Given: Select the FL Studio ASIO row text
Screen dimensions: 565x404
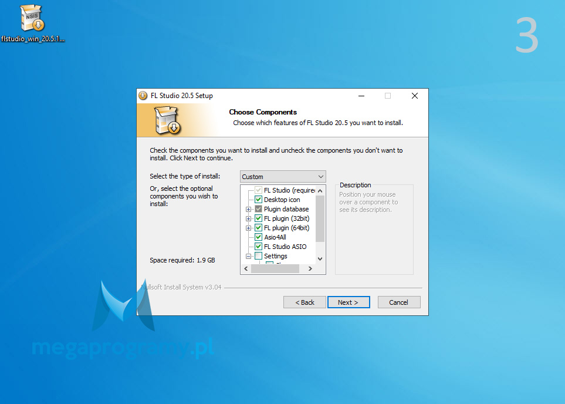Looking at the screenshot, I should pyautogui.click(x=285, y=247).
